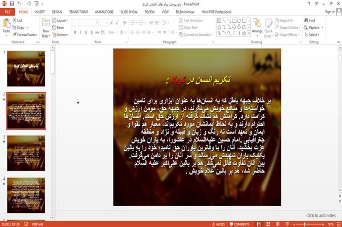Click the Find binoculars icon
This screenshot has width=342, height=227.
tap(306, 20)
